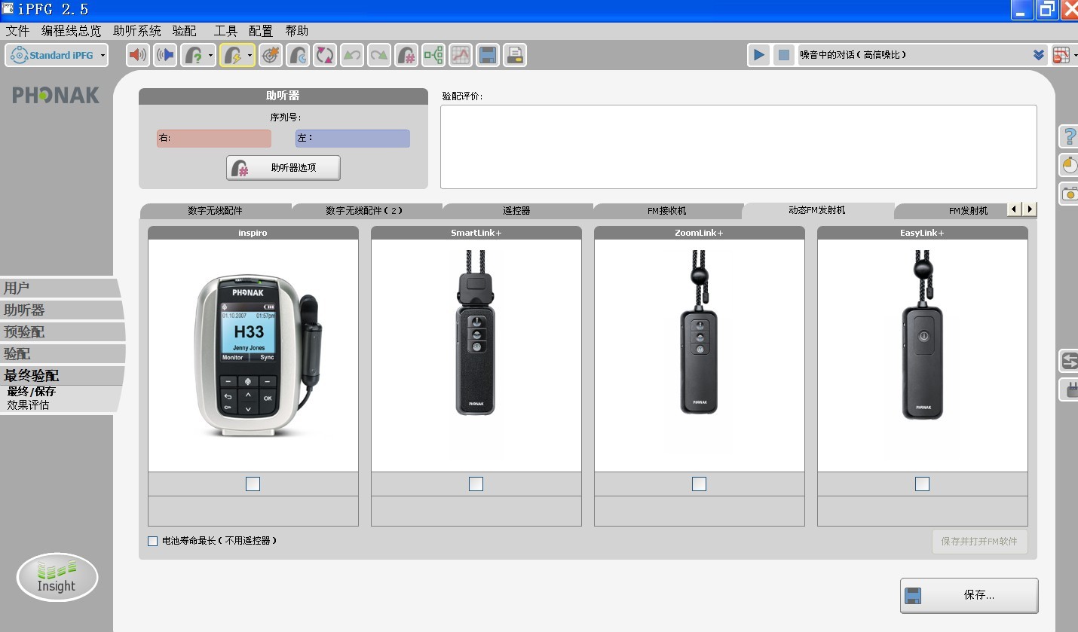Click the printer toolbar icon
Image resolution: width=1078 pixels, height=632 pixels.
point(515,55)
